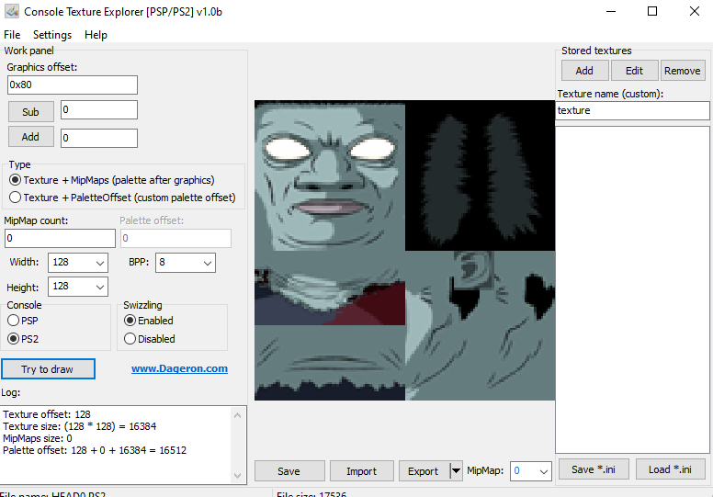Open the Width dropdown
713x497 pixels.
pyautogui.click(x=78, y=263)
